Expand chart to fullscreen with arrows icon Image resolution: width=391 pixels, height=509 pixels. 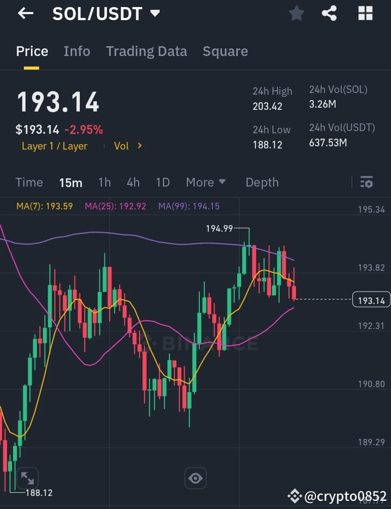pos(27,478)
